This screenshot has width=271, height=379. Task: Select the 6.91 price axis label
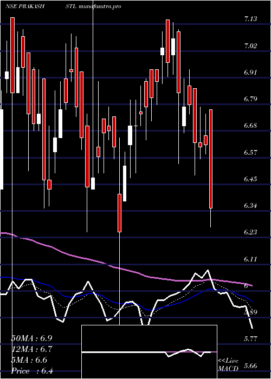pyautogui.click(x=250, y=72)
